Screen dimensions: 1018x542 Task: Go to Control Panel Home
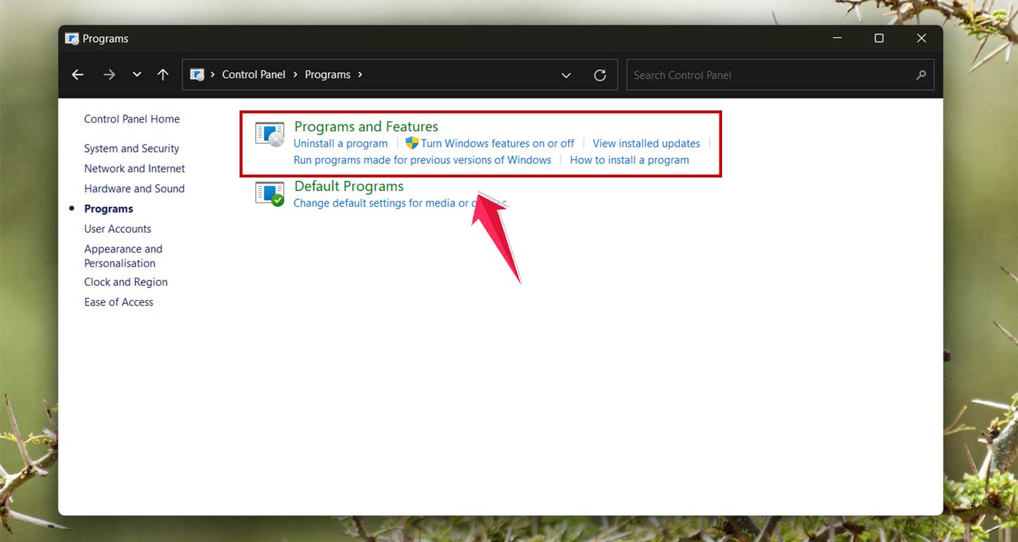pos(131,119)
